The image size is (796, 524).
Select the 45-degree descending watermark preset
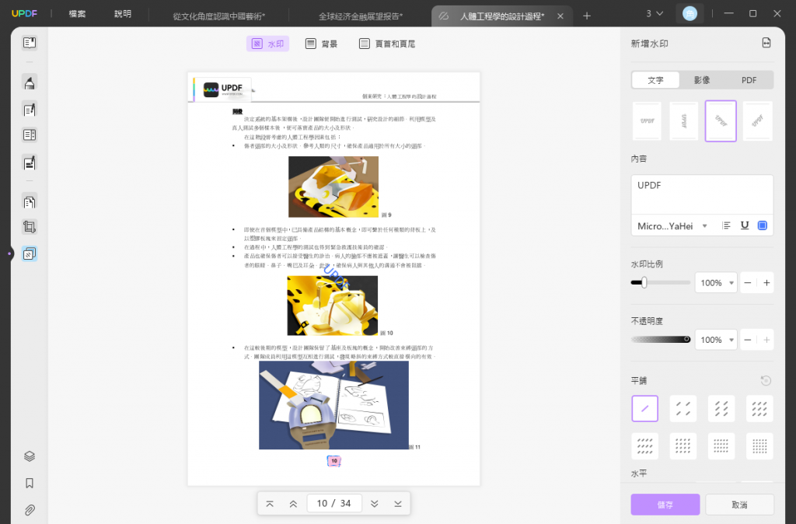pos(721,121)
